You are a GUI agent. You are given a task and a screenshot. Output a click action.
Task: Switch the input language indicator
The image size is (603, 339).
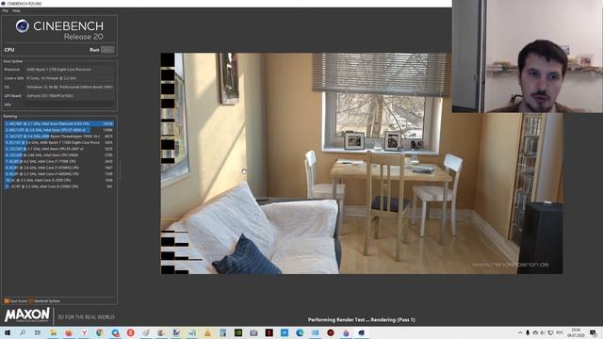(560, 332)
